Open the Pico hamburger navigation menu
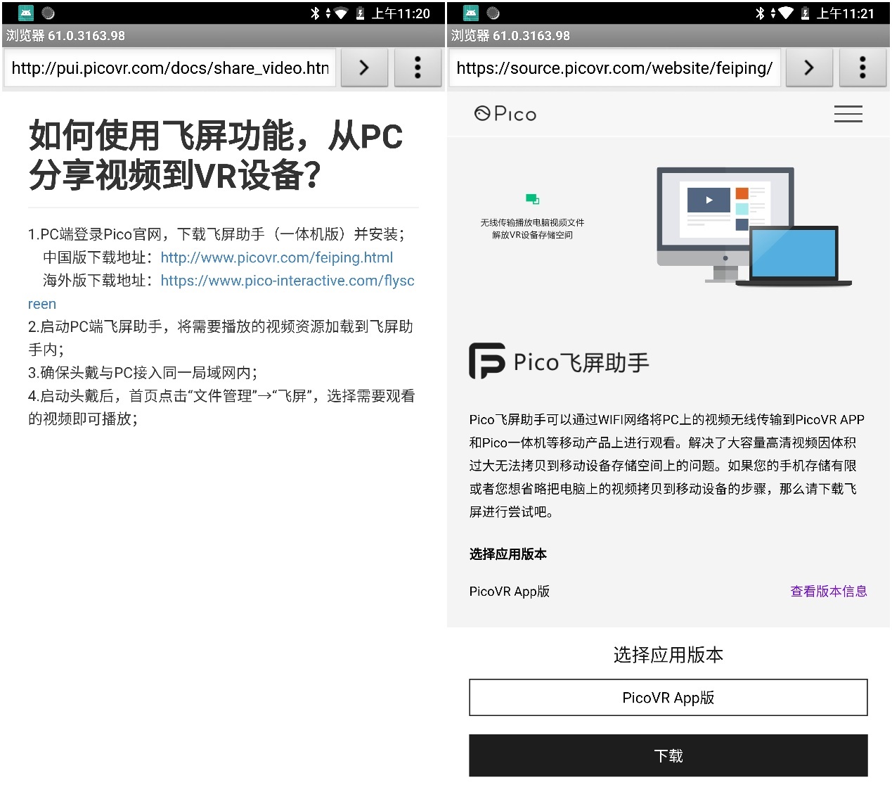 (x=848, y=114)
